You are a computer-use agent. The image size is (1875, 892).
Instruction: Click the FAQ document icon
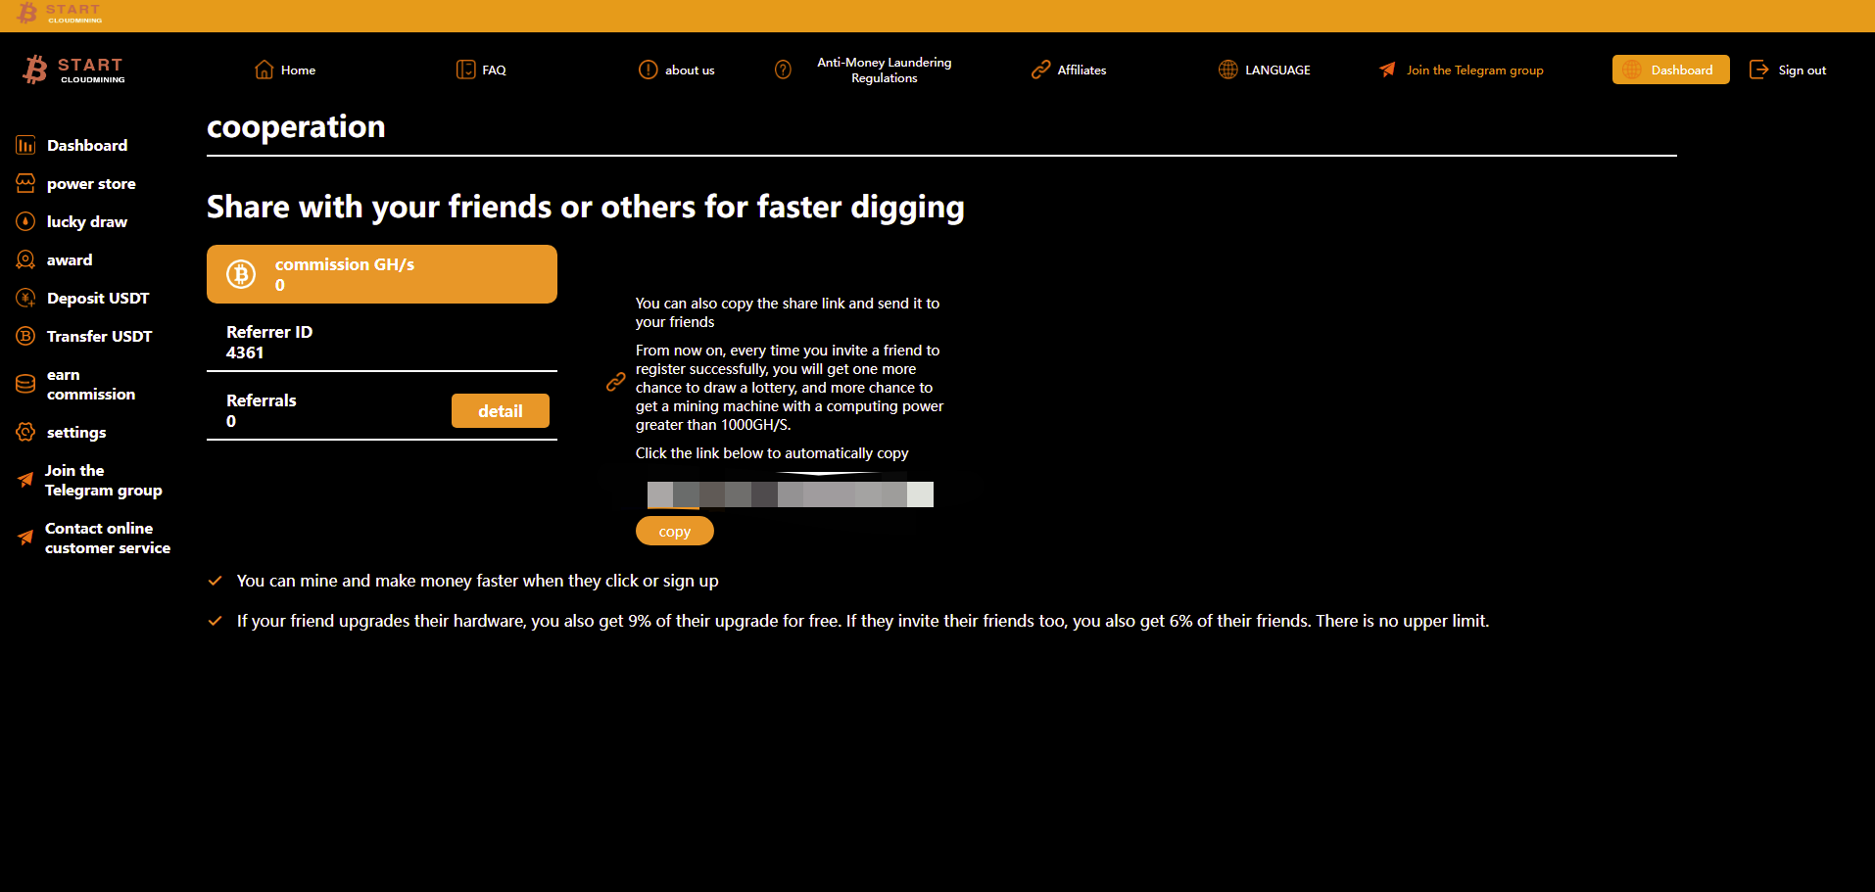tap(465, 70)
